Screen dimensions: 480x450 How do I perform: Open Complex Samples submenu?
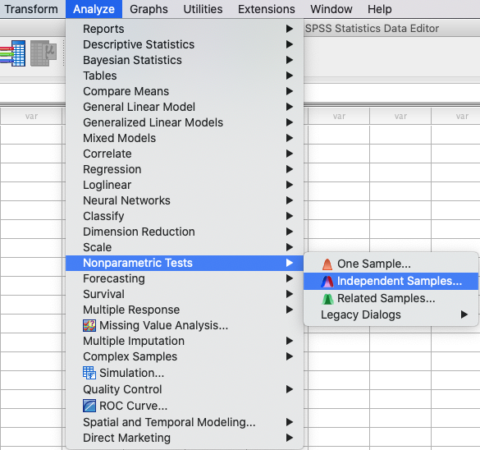(185, 357)
